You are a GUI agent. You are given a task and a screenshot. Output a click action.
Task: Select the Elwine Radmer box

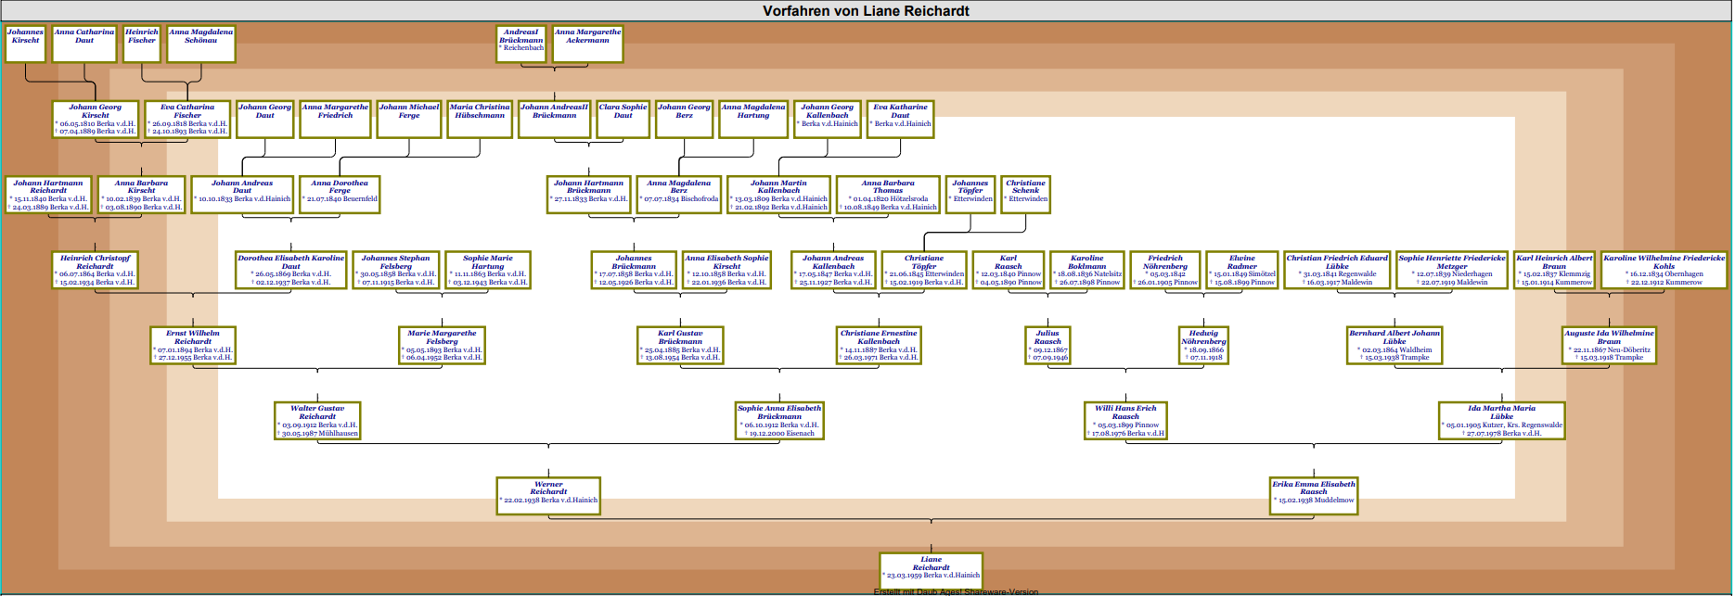pyautogui.click(x=1242, y=270)
